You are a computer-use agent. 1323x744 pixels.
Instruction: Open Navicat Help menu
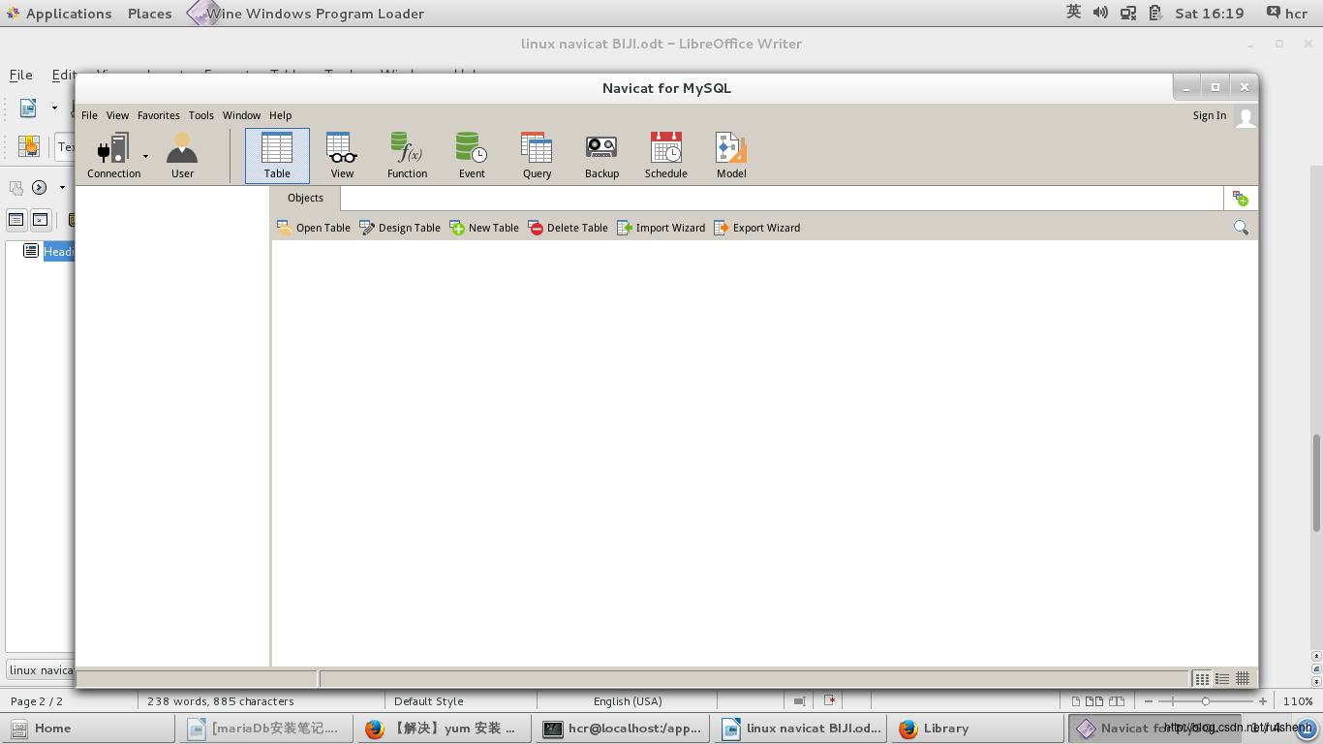point(280,115)
